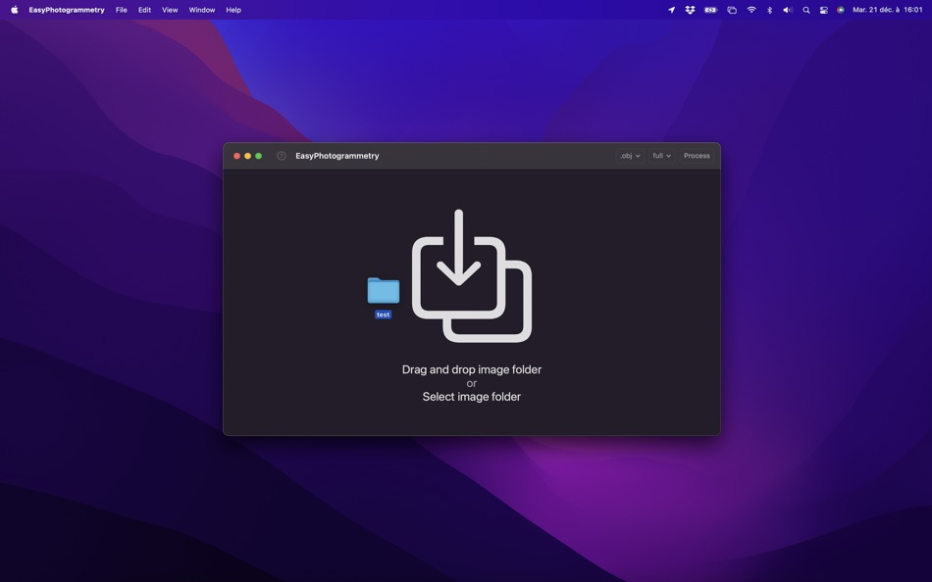Click the help question mark icon in title bar

click(x=282, y=156)
